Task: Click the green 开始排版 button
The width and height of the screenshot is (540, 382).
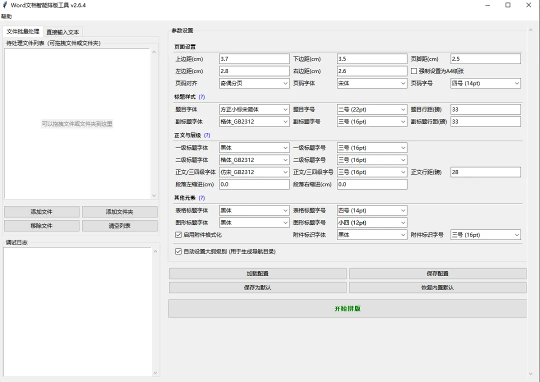Action: [347, 308]
